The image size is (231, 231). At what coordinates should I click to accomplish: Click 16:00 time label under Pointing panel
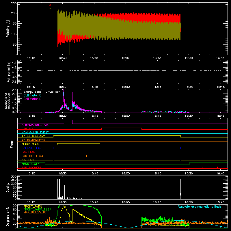point(126,58)
